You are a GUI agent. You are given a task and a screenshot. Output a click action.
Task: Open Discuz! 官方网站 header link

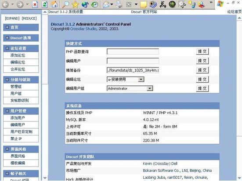pos(144,12)
